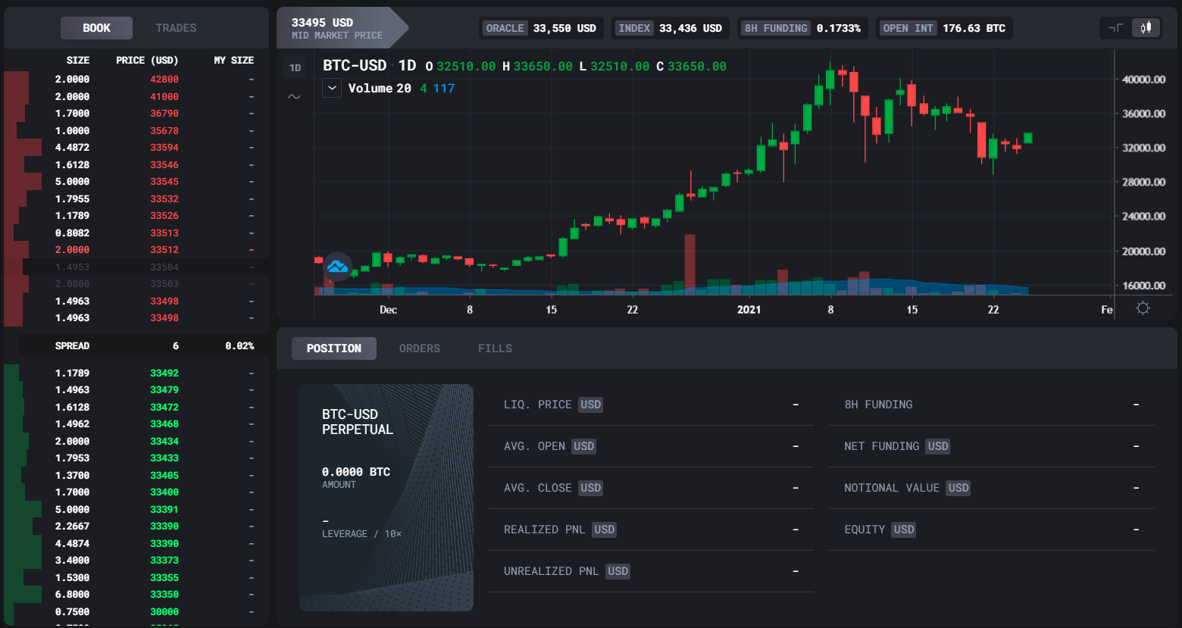Click the BTC-USD Perpetual position card
1182x628 pixels.
(386, 497)
